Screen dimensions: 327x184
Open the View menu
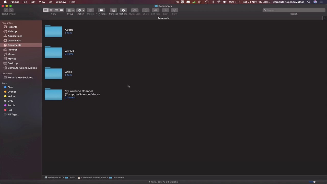pos(42,2)
